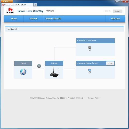The height and width of the screenshot is (129, 129).
Task: Open the Privacy Policy link
Action: point(94,98)
